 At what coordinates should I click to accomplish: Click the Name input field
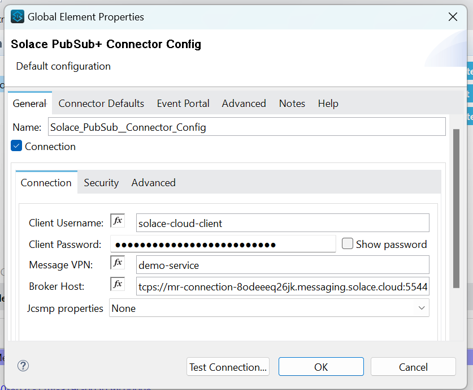coord(246,127)
